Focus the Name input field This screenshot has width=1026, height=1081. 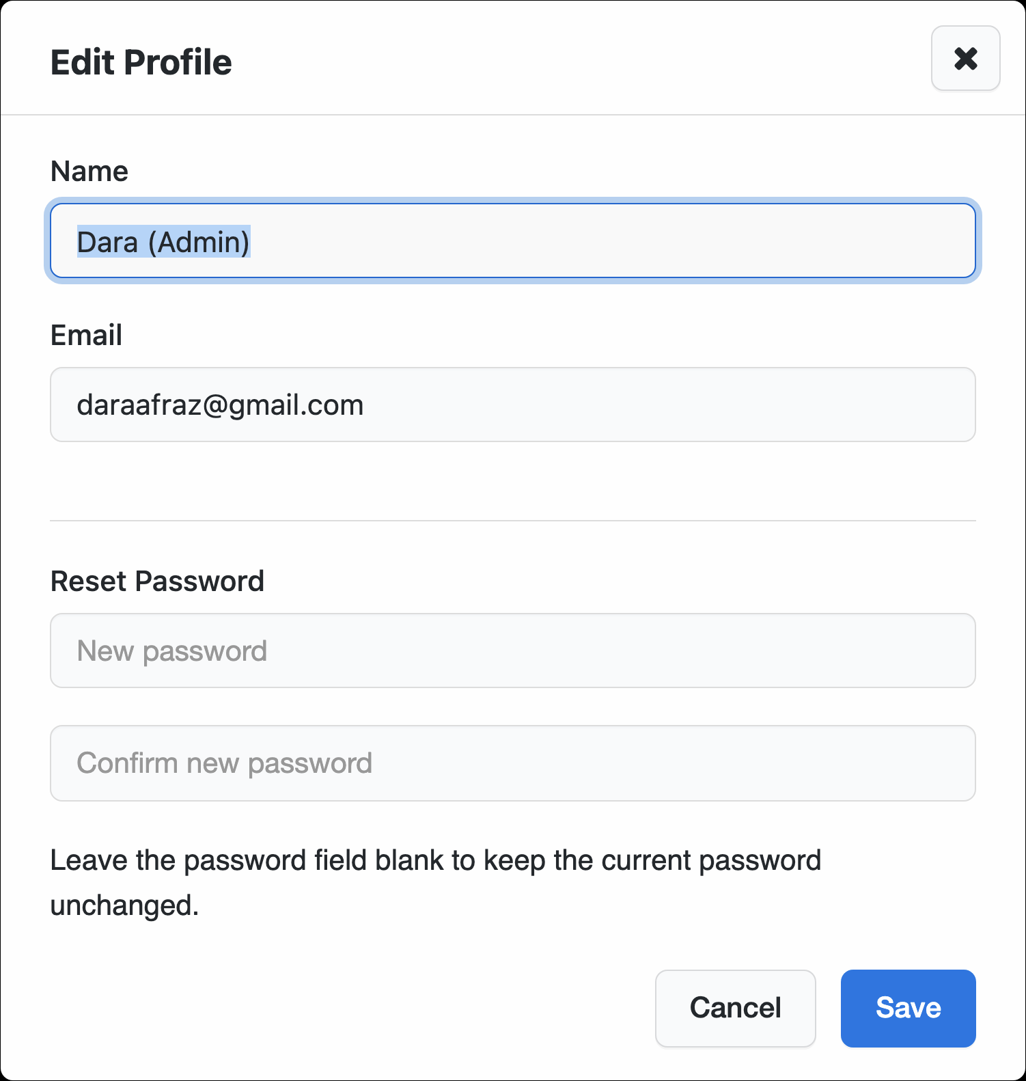point(512,241)
